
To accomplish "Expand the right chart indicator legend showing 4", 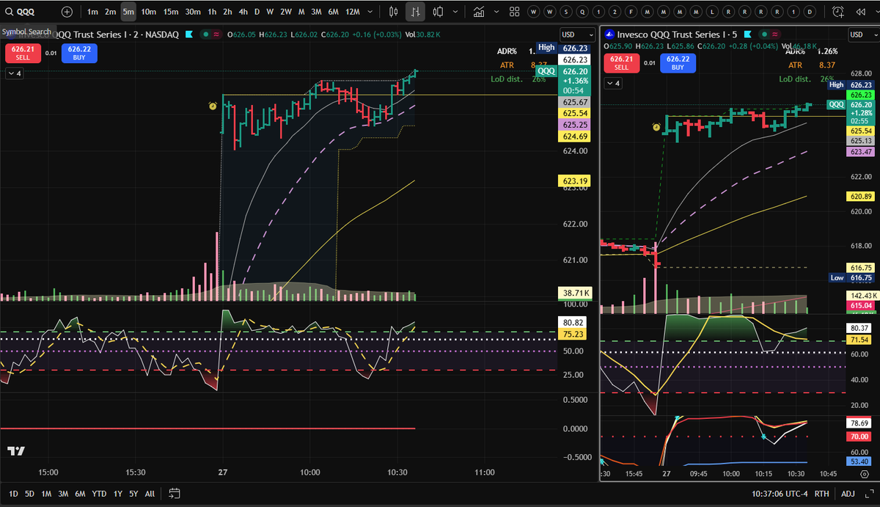I will [614, 84].
